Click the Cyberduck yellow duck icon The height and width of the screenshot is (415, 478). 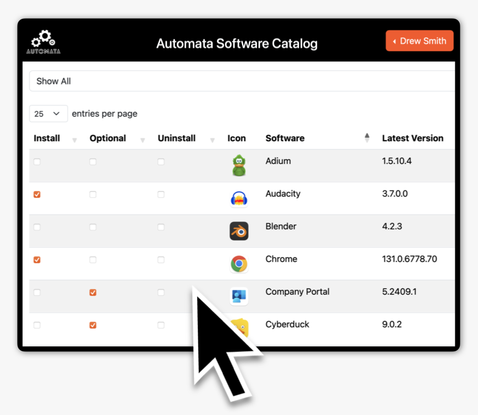click(241, 328)
